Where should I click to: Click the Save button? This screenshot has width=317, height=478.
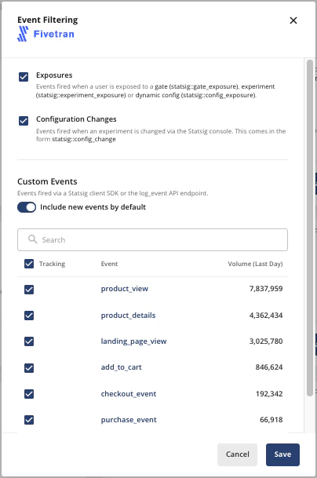tap(282, 454)
